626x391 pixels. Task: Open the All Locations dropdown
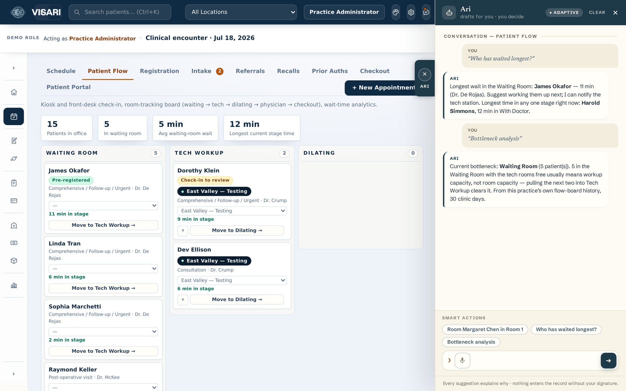[241, 12]
